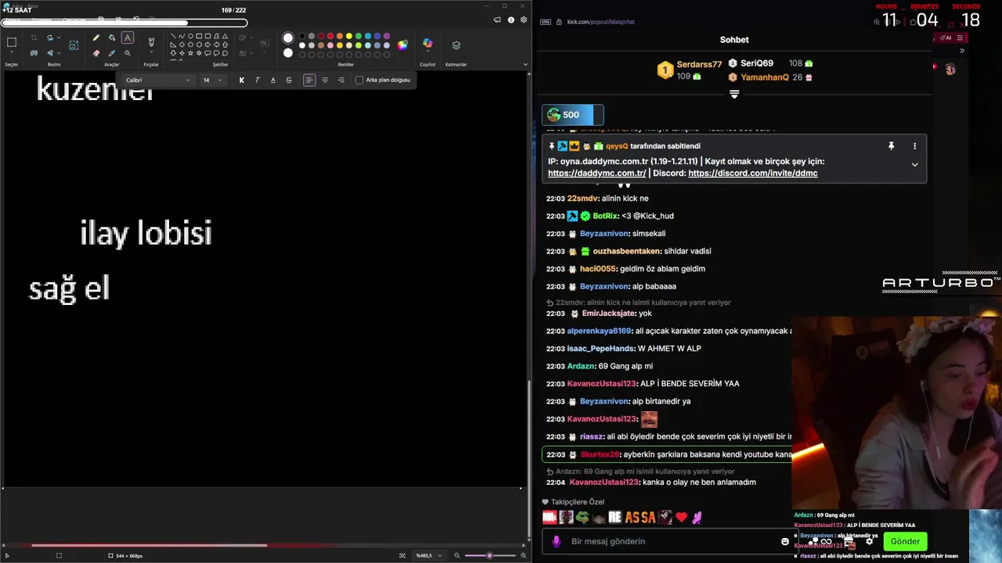Click the Gönder send button
The height and width of the screenshot is (563, 1002).
click(x=905, y=541)
